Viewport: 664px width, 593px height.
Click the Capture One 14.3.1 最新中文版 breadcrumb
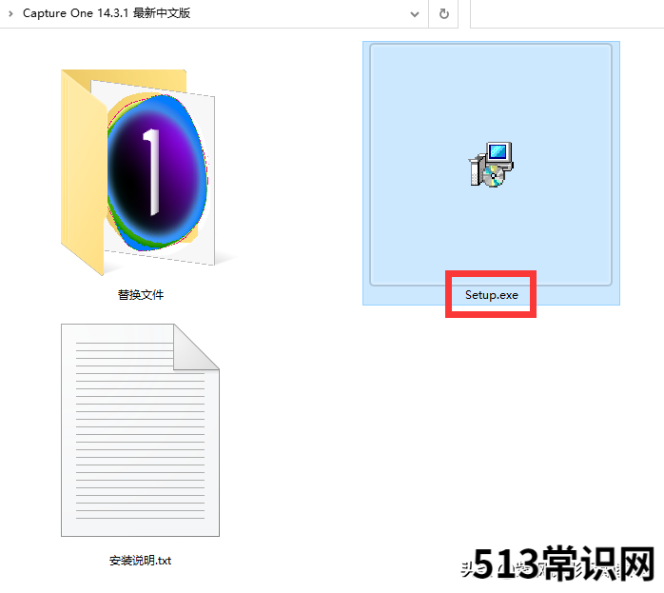pyautogui.click(x=107, y=13)
